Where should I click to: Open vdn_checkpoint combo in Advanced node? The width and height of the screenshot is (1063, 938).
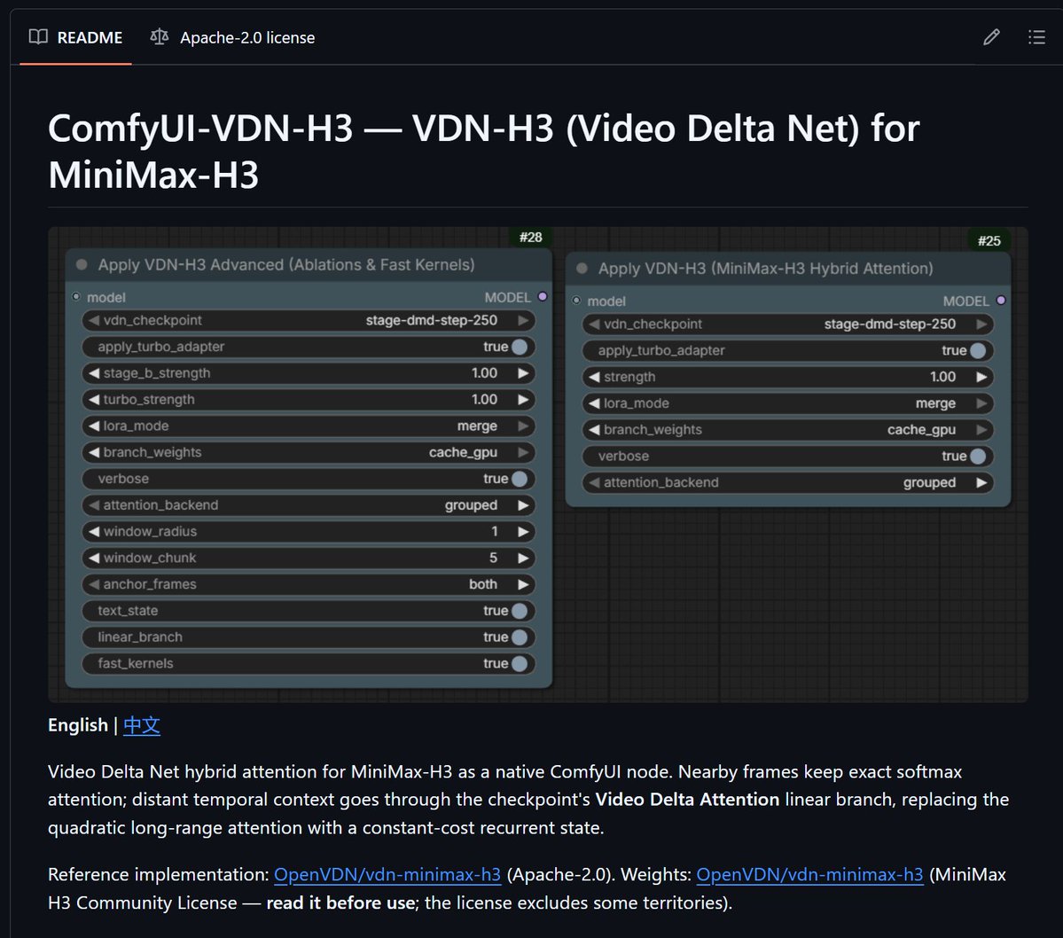pos(309,320)
